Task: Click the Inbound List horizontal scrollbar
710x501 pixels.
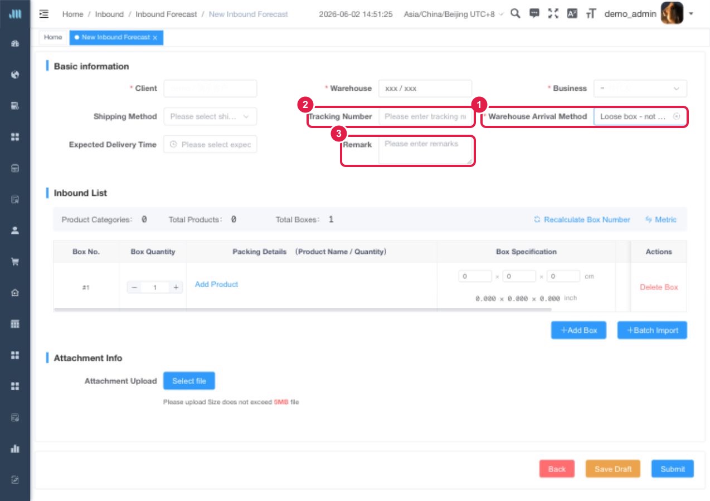Action: point(303,309)
